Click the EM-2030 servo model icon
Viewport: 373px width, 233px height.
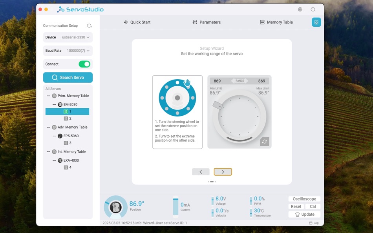[x=60, y=104]
